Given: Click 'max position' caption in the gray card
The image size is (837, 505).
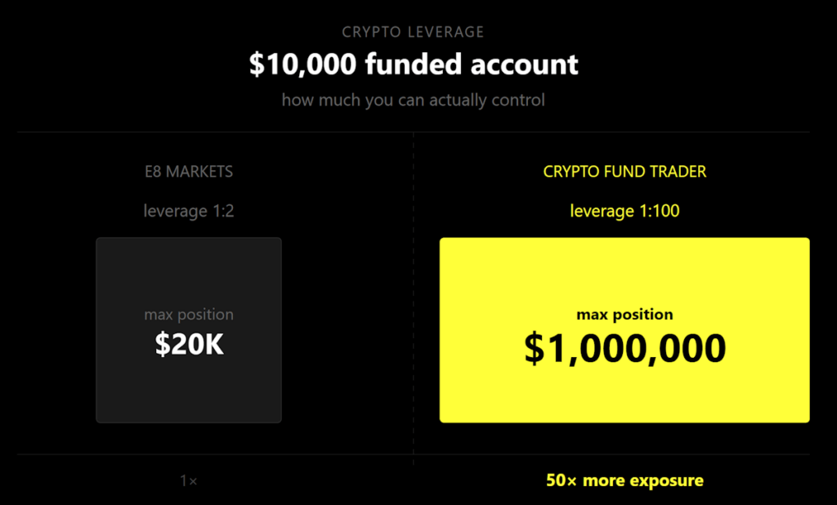Looking at the screenshot, I should point(189,315).
